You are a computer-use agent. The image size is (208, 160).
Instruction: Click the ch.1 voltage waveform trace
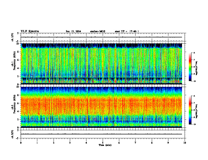[101, 37]
